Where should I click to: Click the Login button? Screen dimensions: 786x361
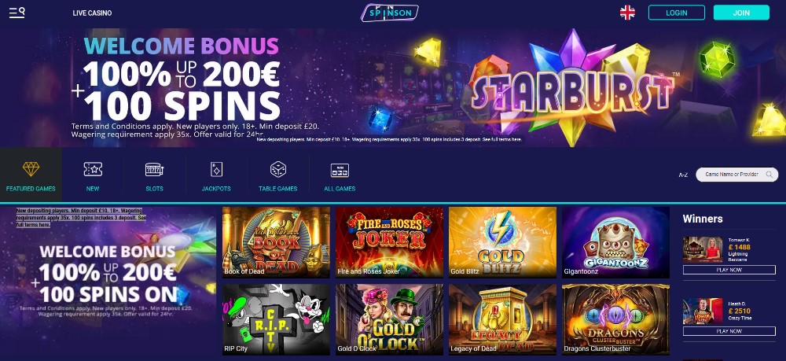(x=676, y=13)
